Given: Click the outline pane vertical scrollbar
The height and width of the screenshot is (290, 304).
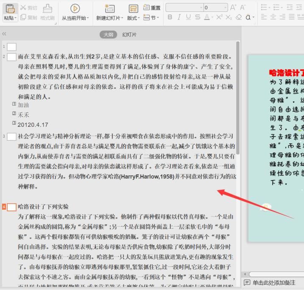Looking at the screenshot, I should [238, 98].
